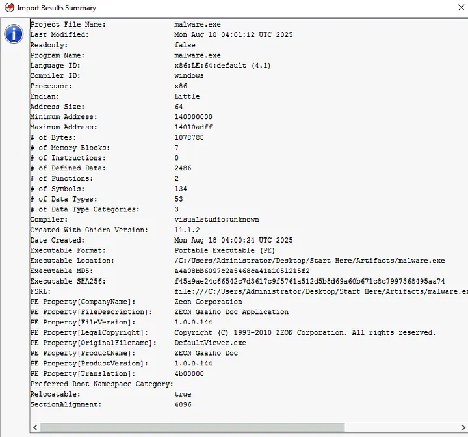The height and width of the screenshot is (437, 468).
Task: Click the 'Maximum Address:' label
Action: click(x=64, y=127)
